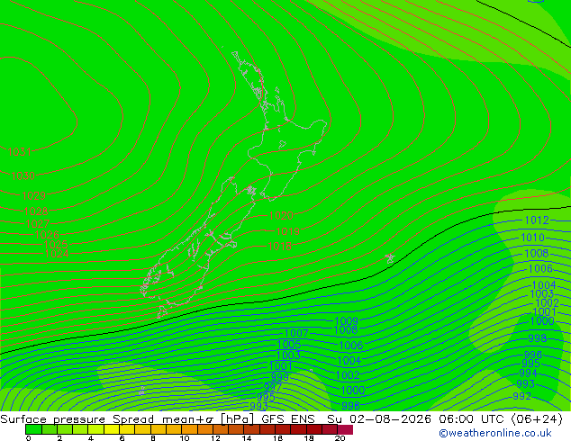Click the blue 996 contour label
571x441 pixels.
pos(533,355)
